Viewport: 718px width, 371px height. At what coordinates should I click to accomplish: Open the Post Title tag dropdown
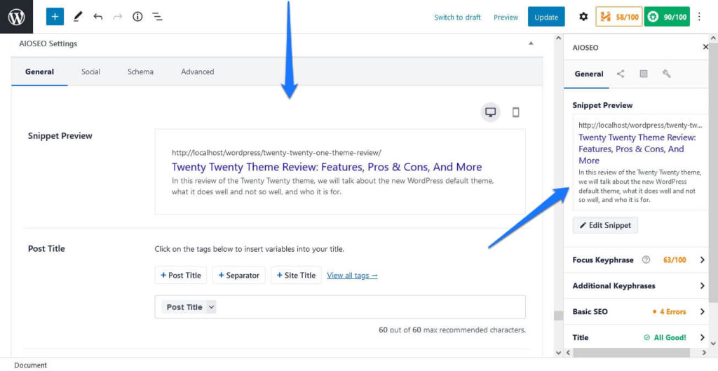[x=211, y=307]
